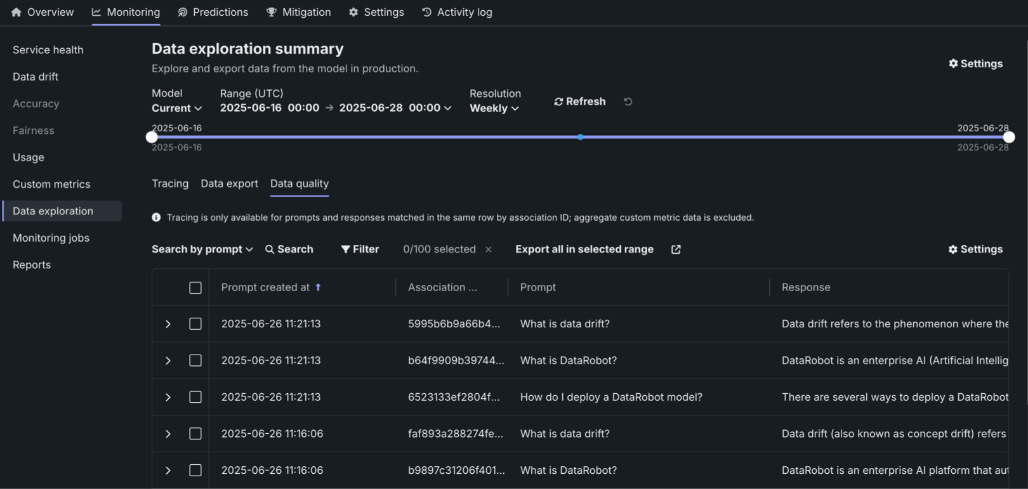Open the Resolution Weekly dropdown
This screenshot has height=489, width=1028.
point(494,108)
